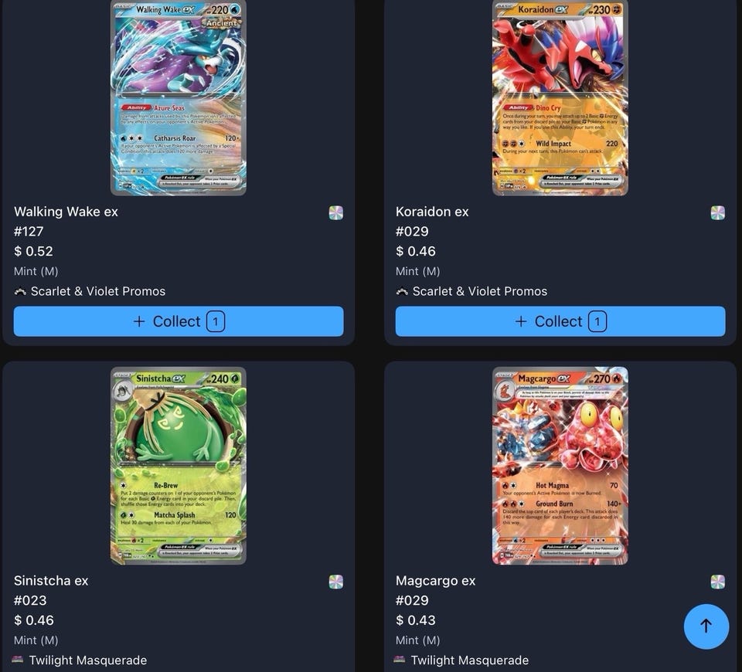
Task: Click the set symbol icon under Koraidon ex
Action: coord(402,291)
